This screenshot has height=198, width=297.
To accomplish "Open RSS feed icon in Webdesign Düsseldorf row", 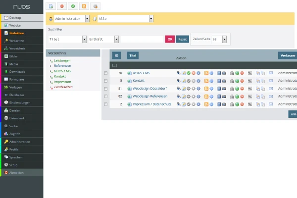I will (206, 89).
